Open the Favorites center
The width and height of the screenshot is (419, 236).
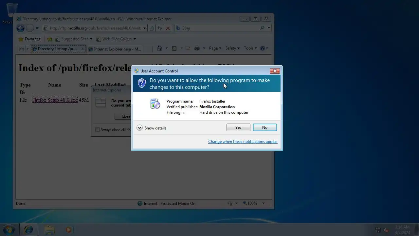point(29,39)
